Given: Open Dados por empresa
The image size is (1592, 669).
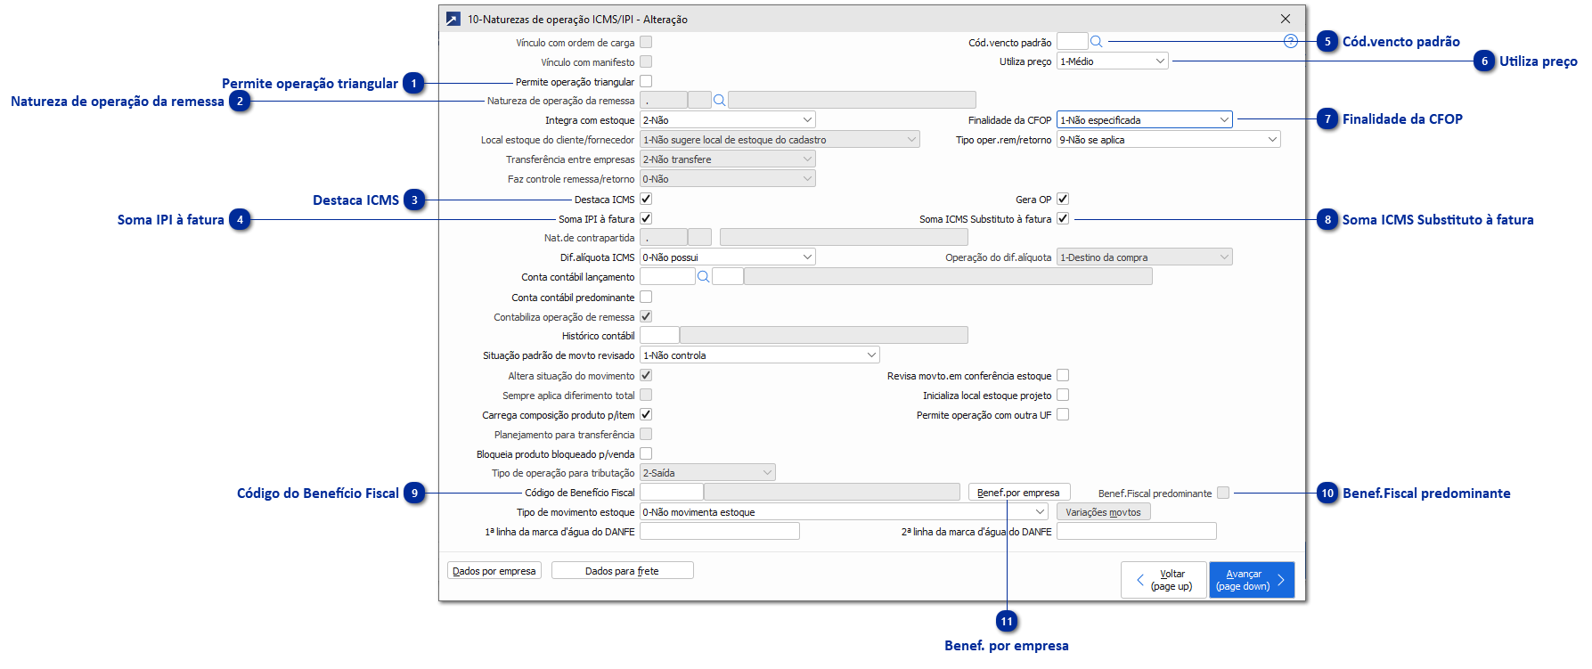Looking at the screenshot, I should 494,571.
